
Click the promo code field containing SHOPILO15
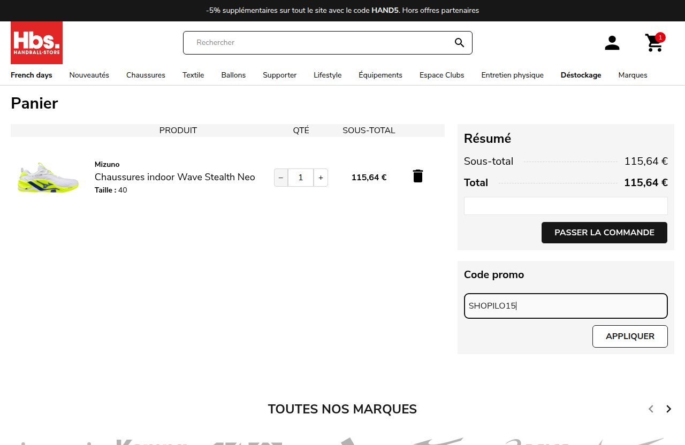(x=566, y=306)
